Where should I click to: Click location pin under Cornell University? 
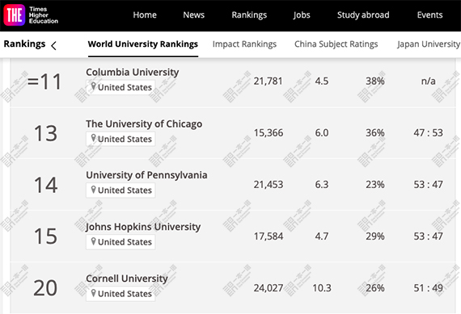click(x=94, y=293)
